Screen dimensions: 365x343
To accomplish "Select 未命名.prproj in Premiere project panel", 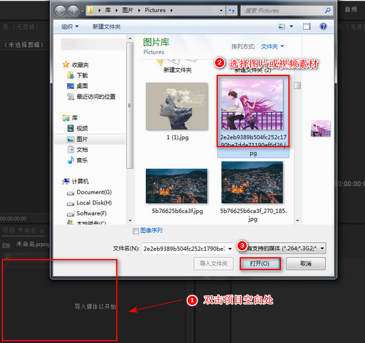I will point(32,244).
